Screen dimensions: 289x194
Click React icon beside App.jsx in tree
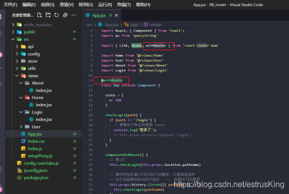[x=24, y=134]
